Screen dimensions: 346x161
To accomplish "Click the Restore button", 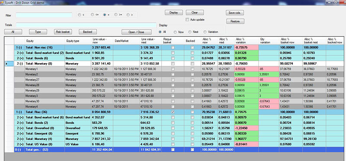I will pos(235,21).
